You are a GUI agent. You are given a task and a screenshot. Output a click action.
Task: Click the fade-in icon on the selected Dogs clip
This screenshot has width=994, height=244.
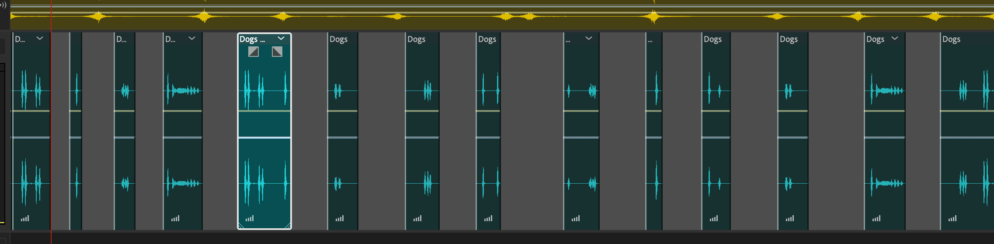click(x=254, y=52)
